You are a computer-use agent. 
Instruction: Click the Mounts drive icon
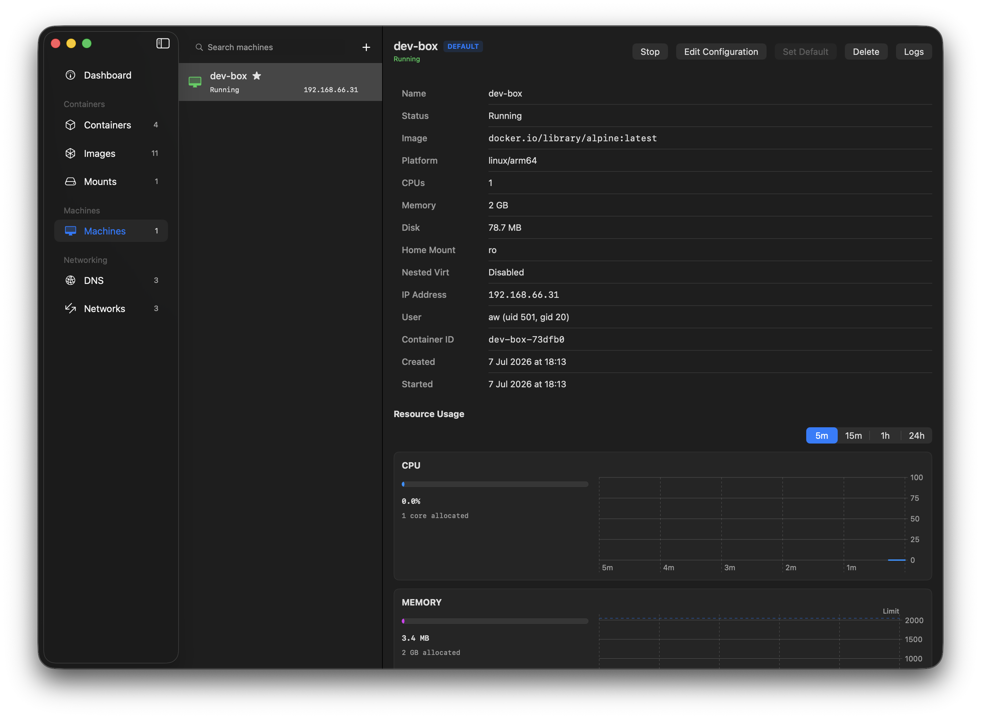click(70, 182)
